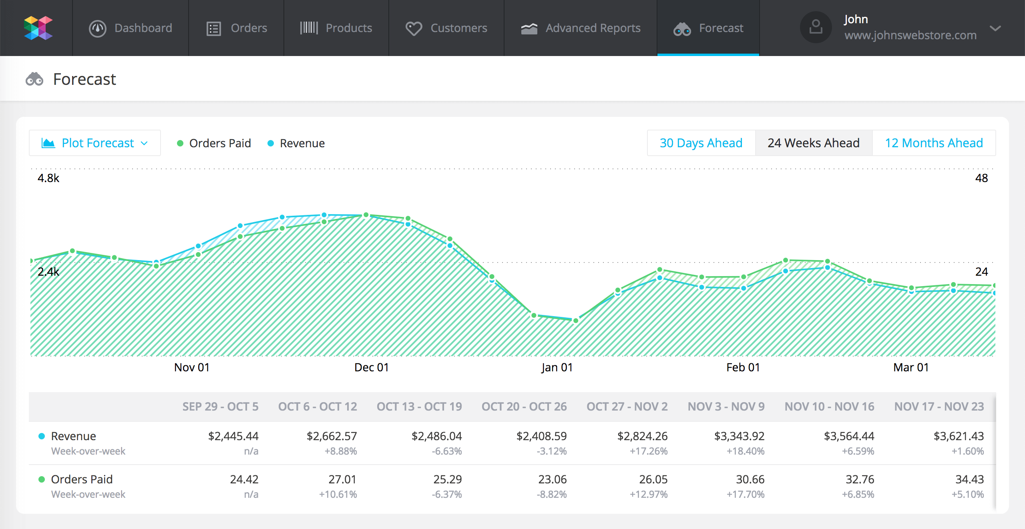Screen dimensions: 1025x529
Task: Click the $3,621.43 revenue value
Action: (959, 436)
